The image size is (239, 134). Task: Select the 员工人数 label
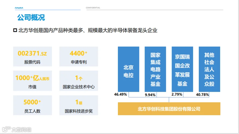point(32,111)
